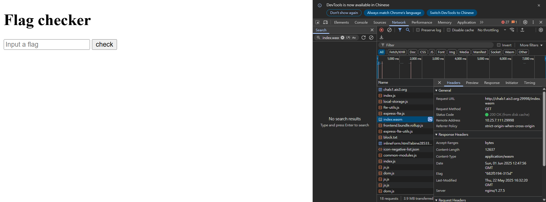Clear the index.wasm search text
Screen dimensions: 546x202
[x=342, y=38]
